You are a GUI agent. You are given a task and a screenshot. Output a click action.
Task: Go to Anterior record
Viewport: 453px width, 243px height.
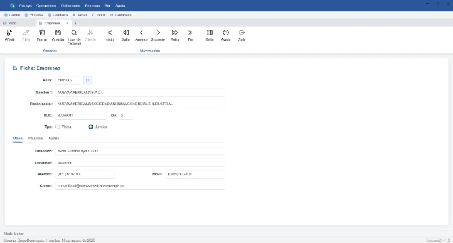[x=141, y=33]
